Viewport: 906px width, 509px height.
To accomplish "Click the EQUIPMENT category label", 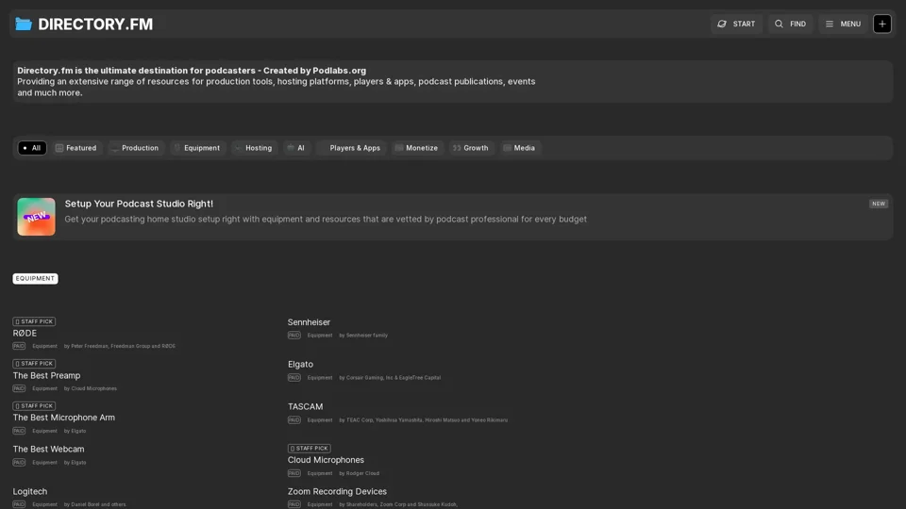I will tap(35, 279).
